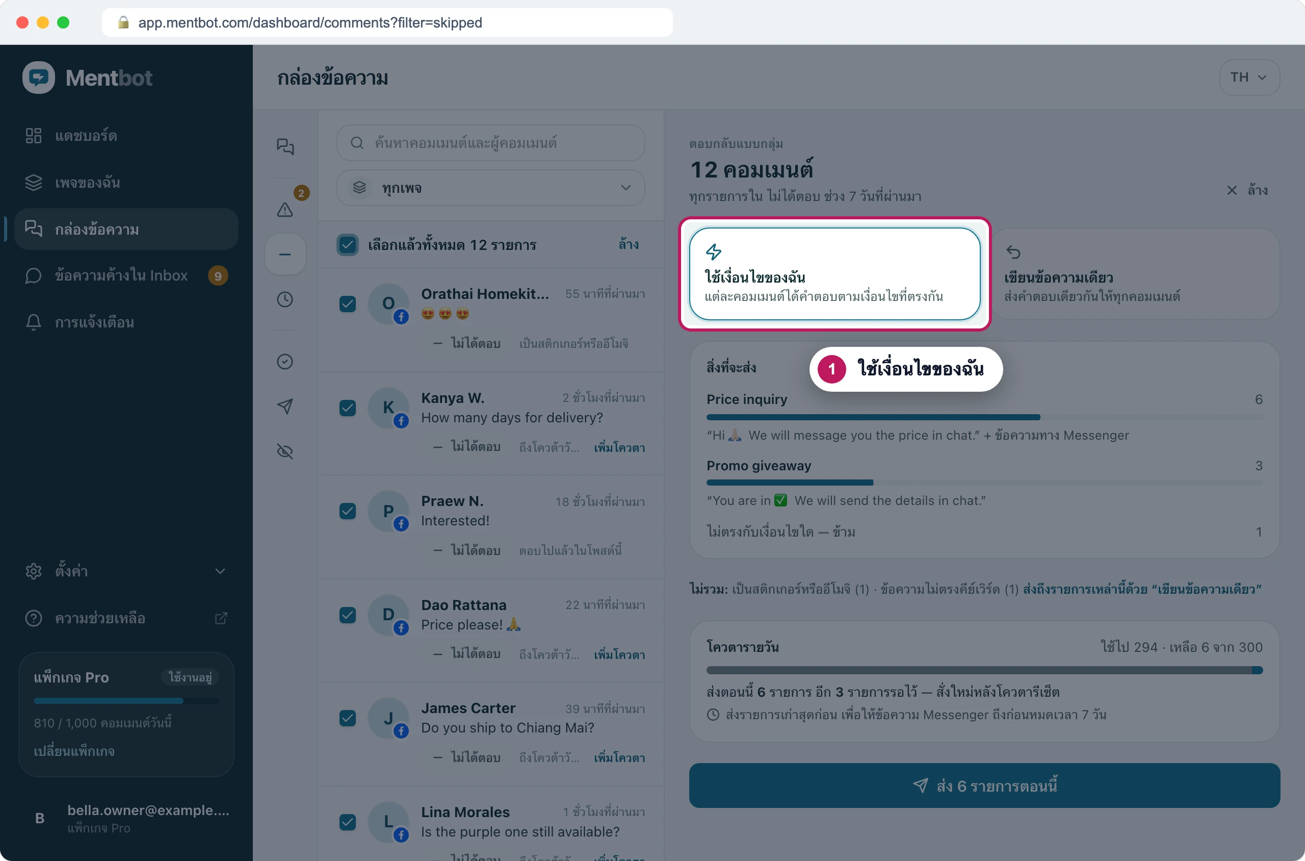Select the crossed-eye hidden filter icon
Image resolution: width=1305 pixels, height=861 pixels.
(x=285, y=451)
